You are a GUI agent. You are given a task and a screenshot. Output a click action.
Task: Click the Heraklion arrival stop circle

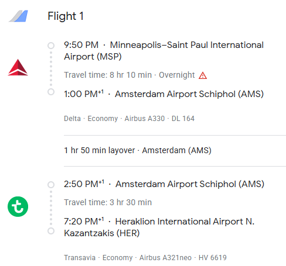click(x=51, y=231)
